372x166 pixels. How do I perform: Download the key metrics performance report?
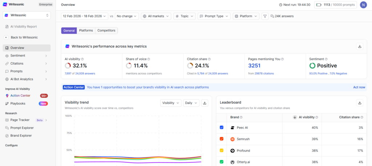[x=360, y=46]
